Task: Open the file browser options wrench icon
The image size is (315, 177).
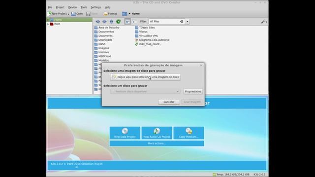Action: 264,22
